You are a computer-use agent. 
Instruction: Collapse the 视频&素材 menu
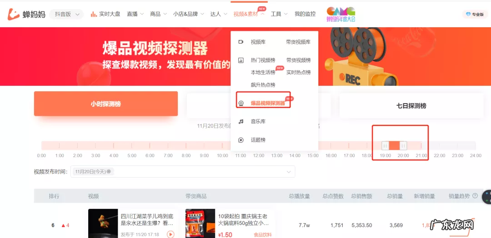[x=249, y=14]
